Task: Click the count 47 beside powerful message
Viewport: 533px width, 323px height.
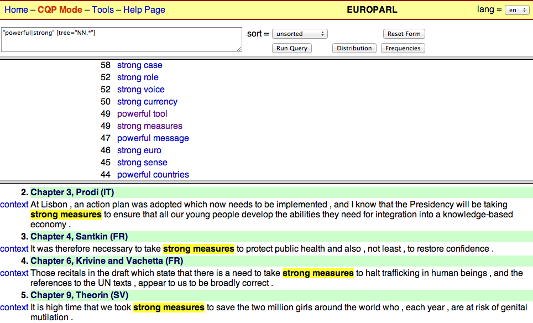Action: pyautogui.click(x=106, y=138)
